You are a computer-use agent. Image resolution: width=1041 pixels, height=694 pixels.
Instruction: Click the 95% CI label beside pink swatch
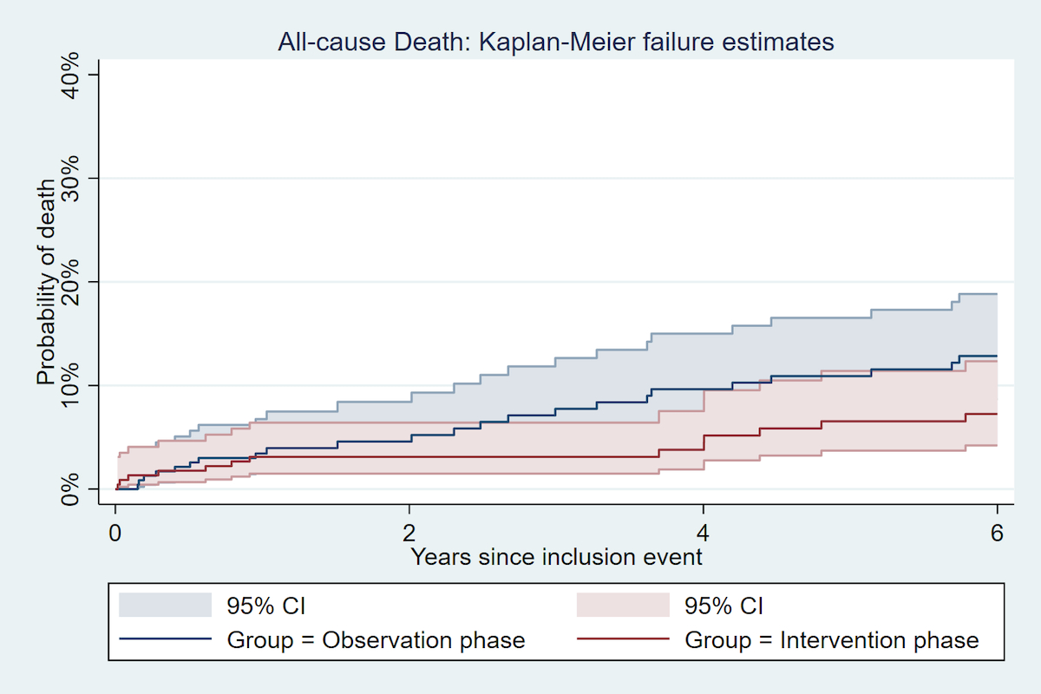pyautogui.click(x=723, y=605)
